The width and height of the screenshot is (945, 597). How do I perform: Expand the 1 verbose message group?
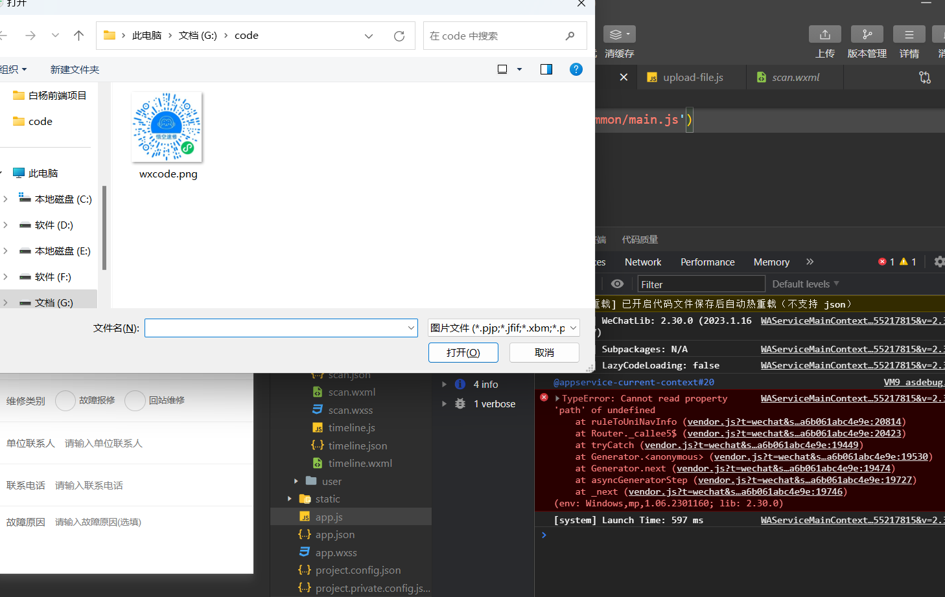pos(445,403)
